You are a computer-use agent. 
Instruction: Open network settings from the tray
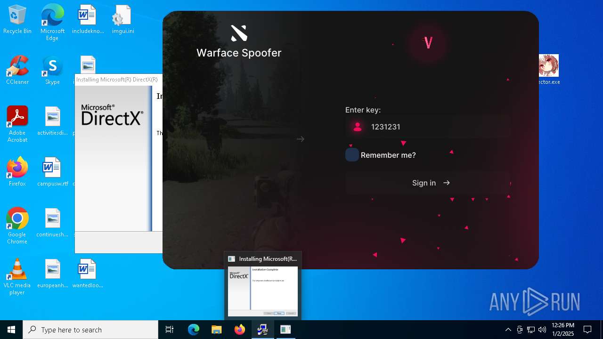531,330
